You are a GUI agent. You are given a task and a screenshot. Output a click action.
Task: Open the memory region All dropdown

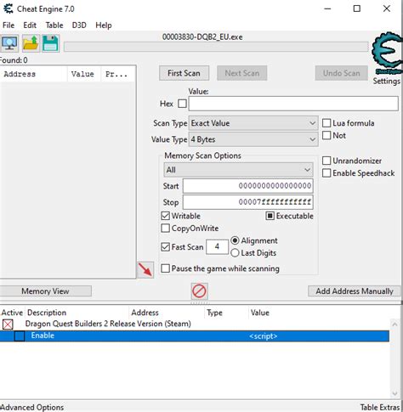pyautogui.click(x=238, y=170)
